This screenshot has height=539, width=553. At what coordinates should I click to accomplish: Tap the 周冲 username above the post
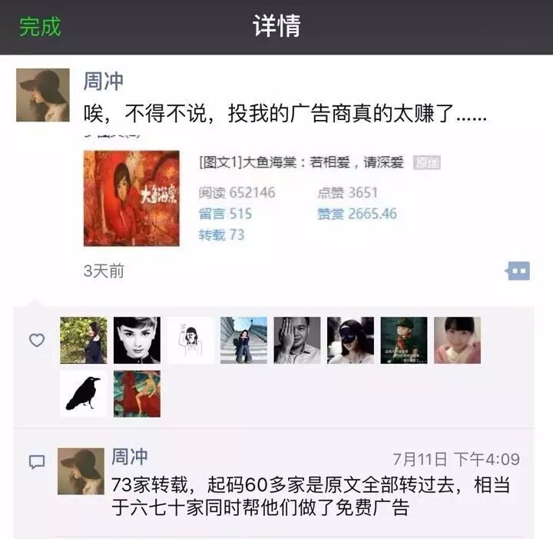pos(104,82)
